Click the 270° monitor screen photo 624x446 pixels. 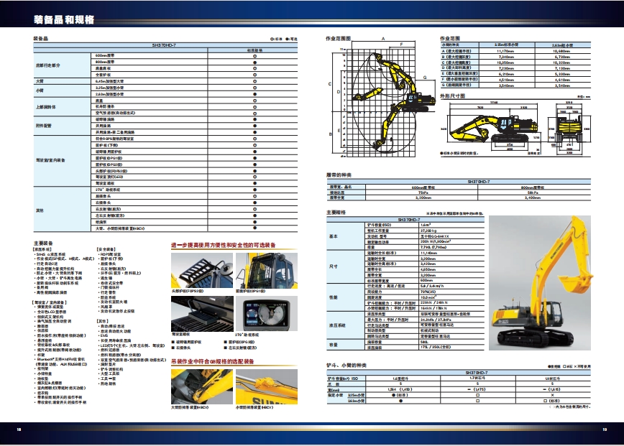(266, 314)
